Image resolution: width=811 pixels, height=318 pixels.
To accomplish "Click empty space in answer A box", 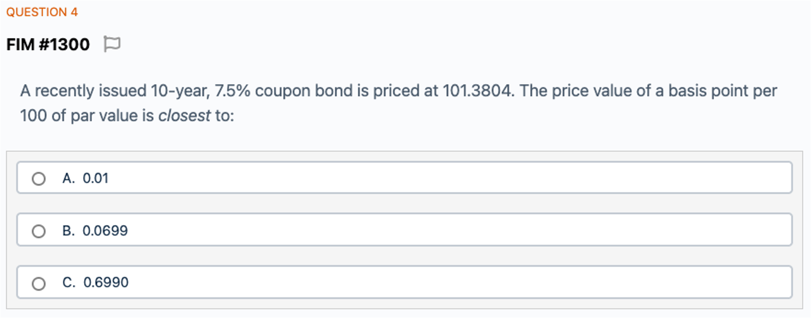I will tap(424, 178).
